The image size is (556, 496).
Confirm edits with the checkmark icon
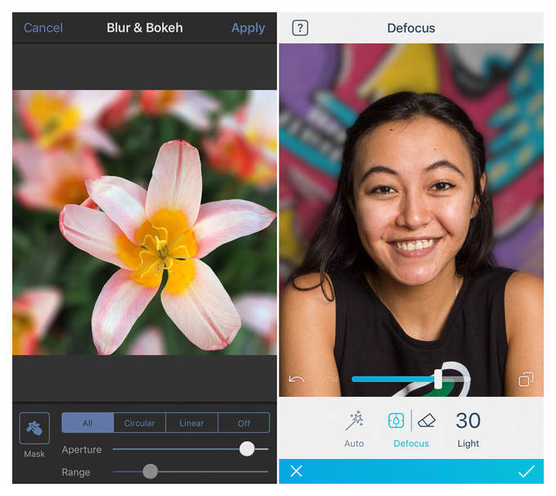click(527, 471)
